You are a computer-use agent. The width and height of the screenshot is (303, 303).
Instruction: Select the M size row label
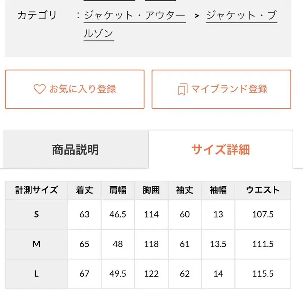pos(36,244)
